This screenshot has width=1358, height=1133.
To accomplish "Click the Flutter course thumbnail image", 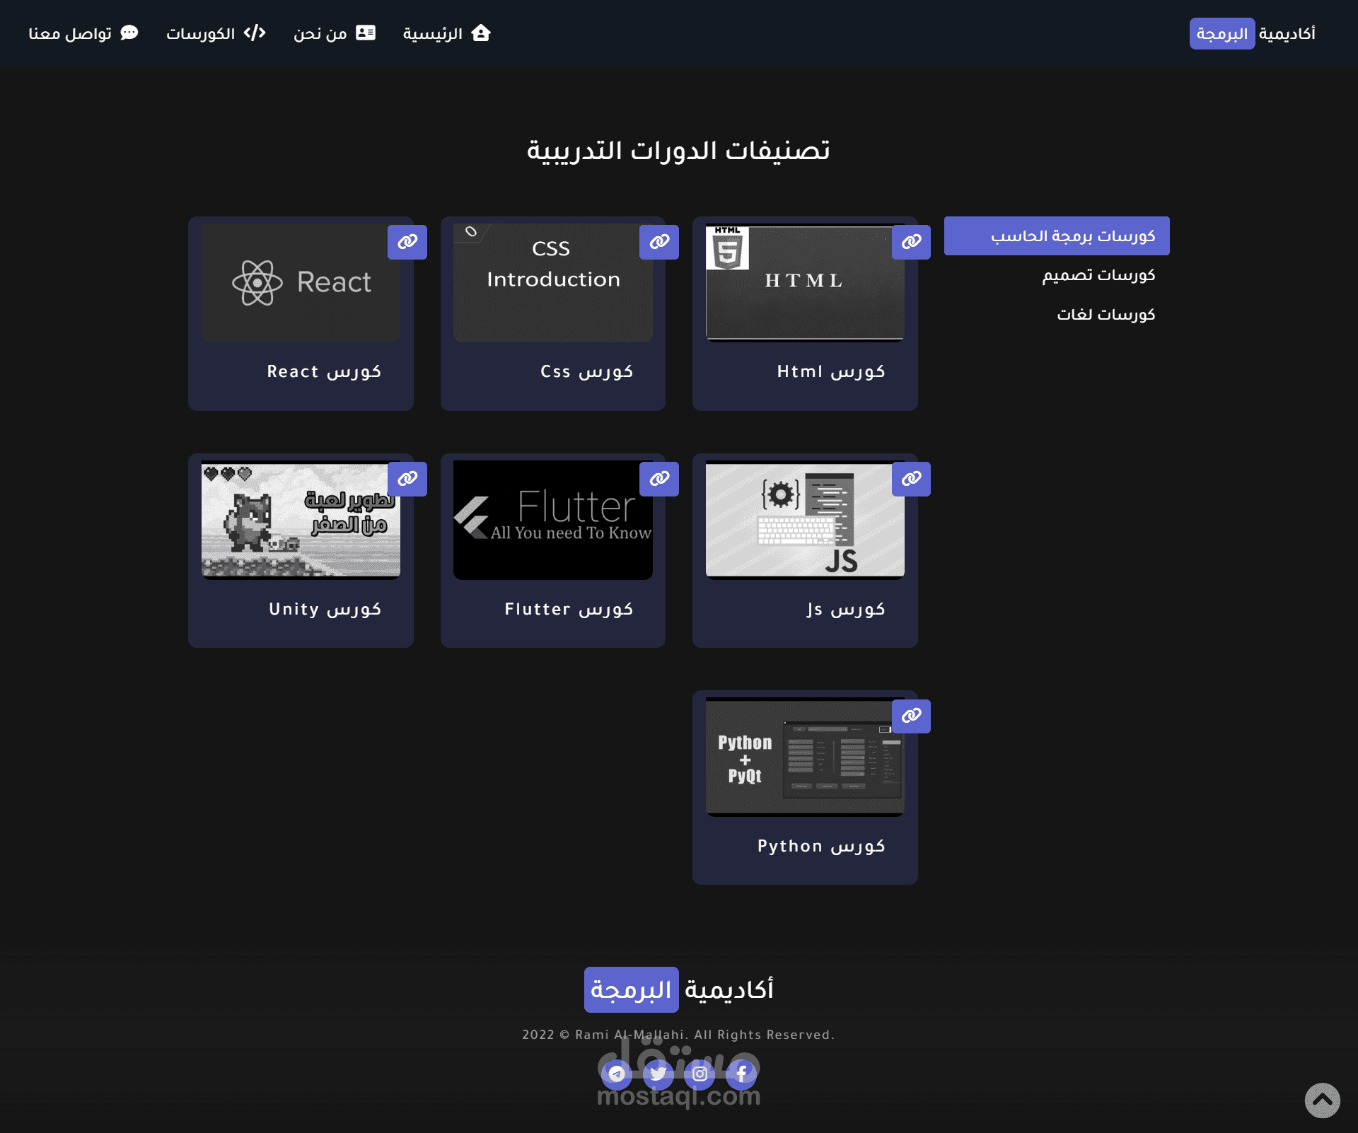I will tap(552, 520).
